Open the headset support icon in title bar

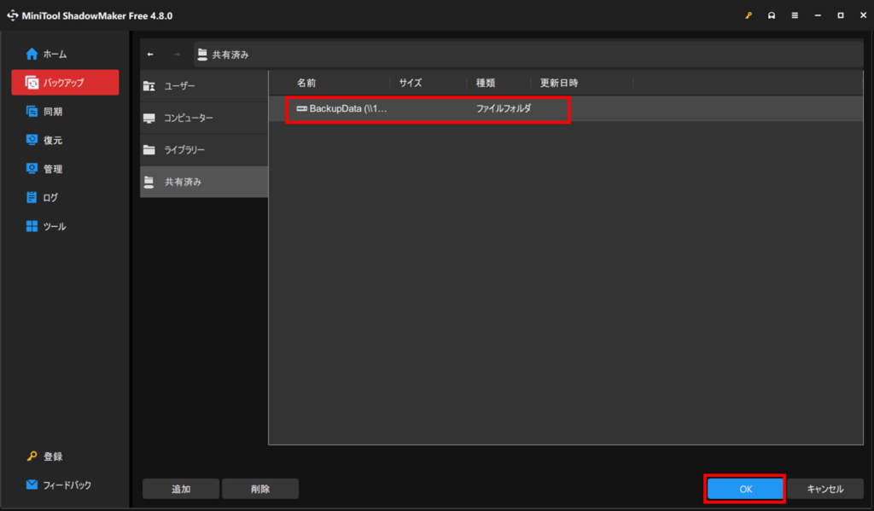pos(772,15)
